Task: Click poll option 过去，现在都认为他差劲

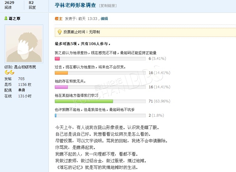Action: 90,67
